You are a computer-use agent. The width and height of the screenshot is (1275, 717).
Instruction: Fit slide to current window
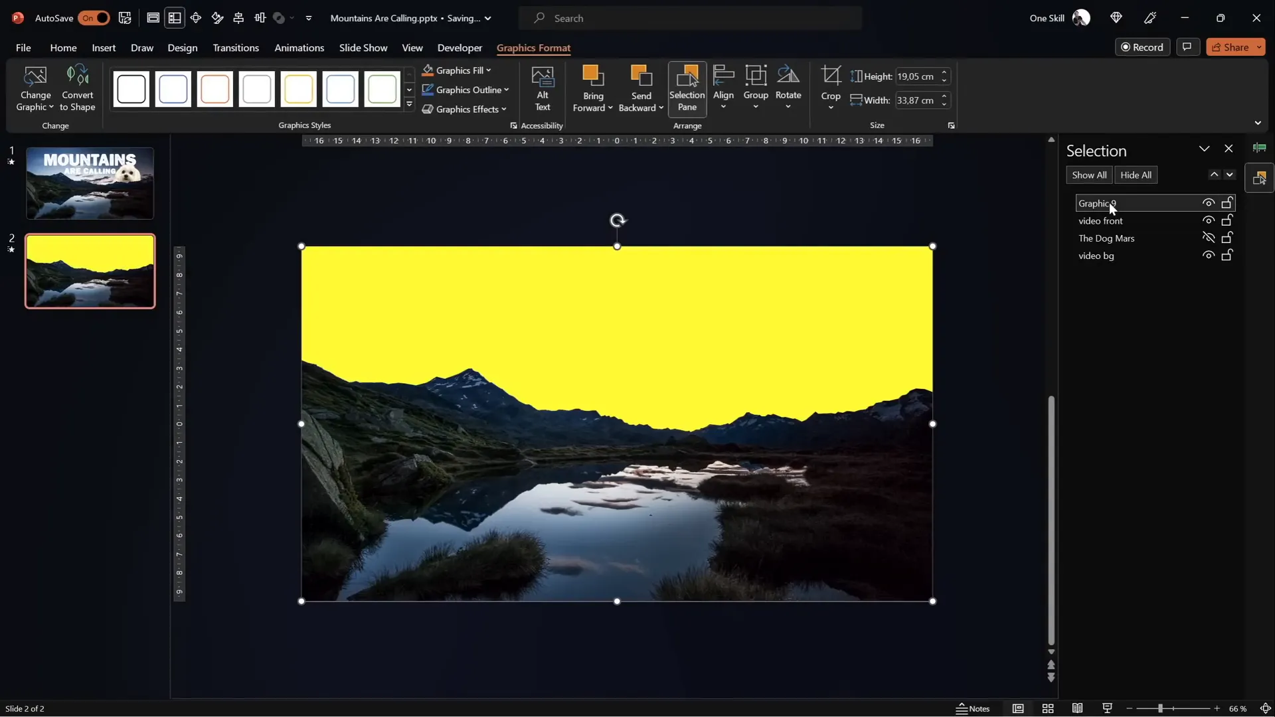(1265, 708)
